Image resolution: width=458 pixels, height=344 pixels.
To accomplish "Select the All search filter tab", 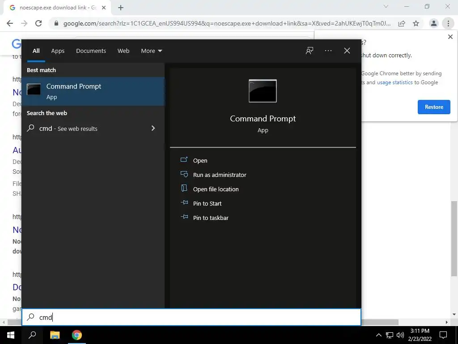I will 36,51.
